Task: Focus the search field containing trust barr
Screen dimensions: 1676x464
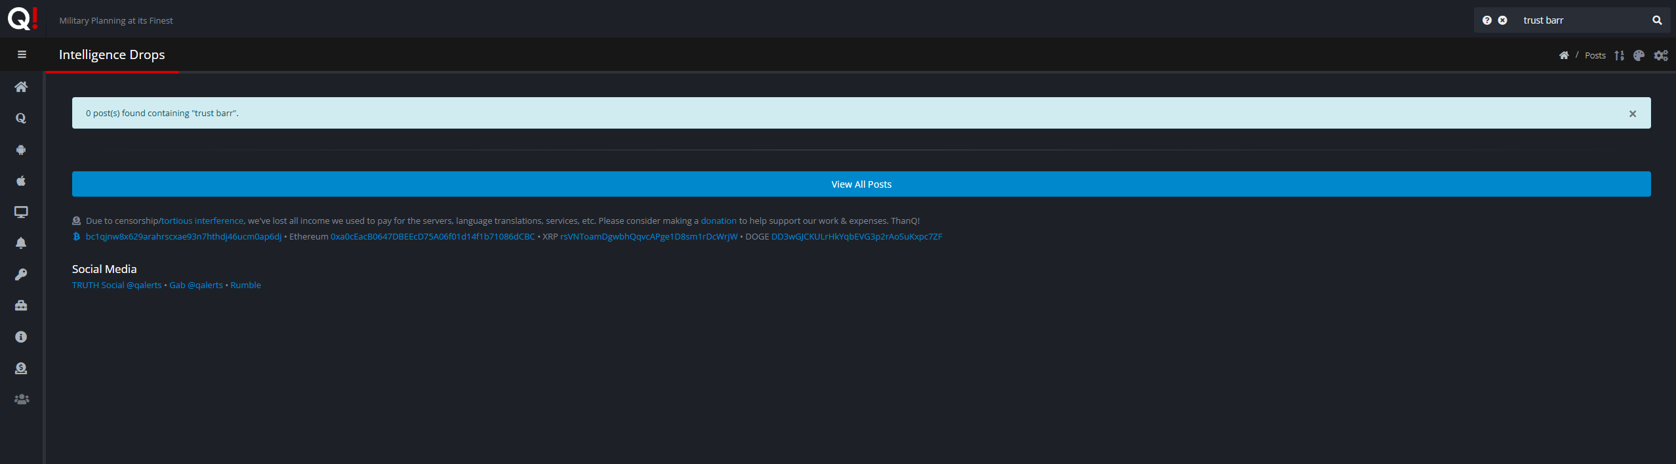Action: [1581, 20]
